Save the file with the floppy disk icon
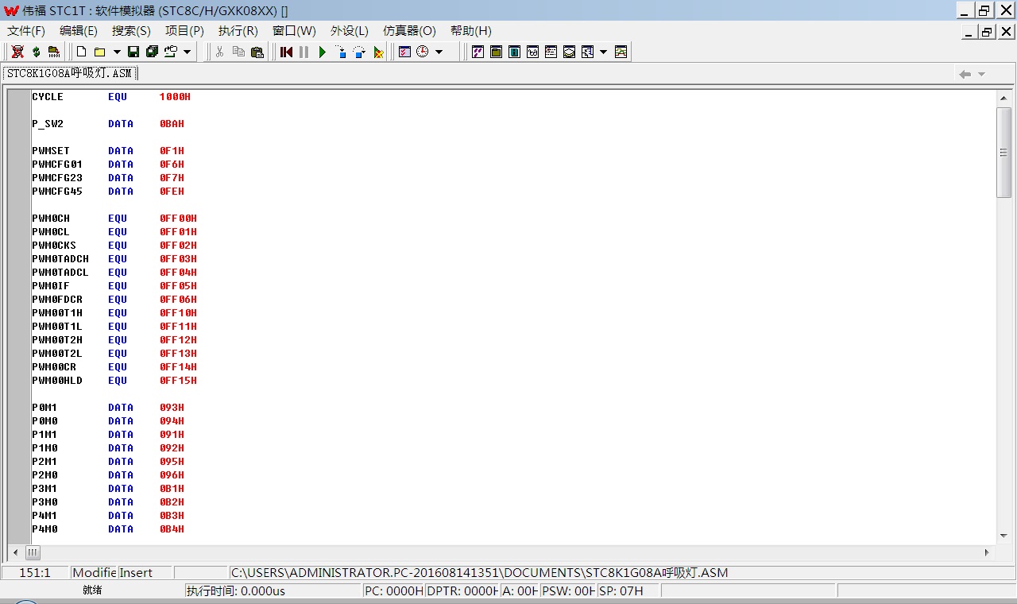1017x604 pixels. coord(133,52)
